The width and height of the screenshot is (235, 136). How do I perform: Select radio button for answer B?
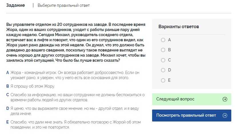point(163,50)
